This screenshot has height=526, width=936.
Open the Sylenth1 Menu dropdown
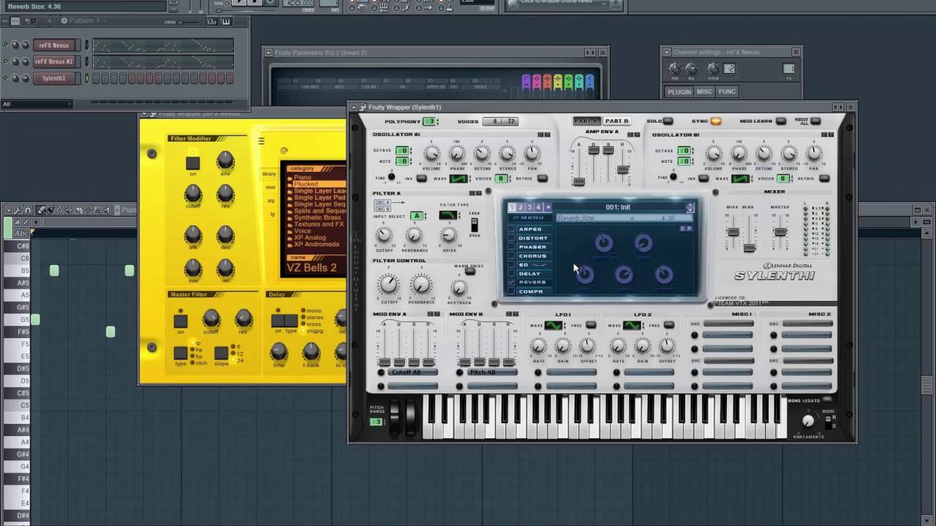529,218
